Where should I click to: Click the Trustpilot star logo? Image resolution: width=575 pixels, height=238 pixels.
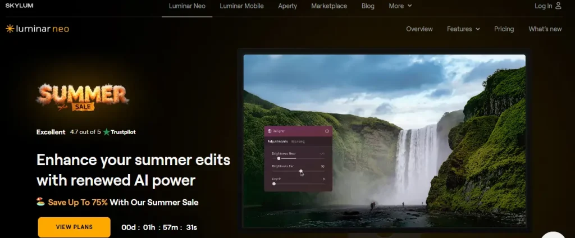(106, 132)
